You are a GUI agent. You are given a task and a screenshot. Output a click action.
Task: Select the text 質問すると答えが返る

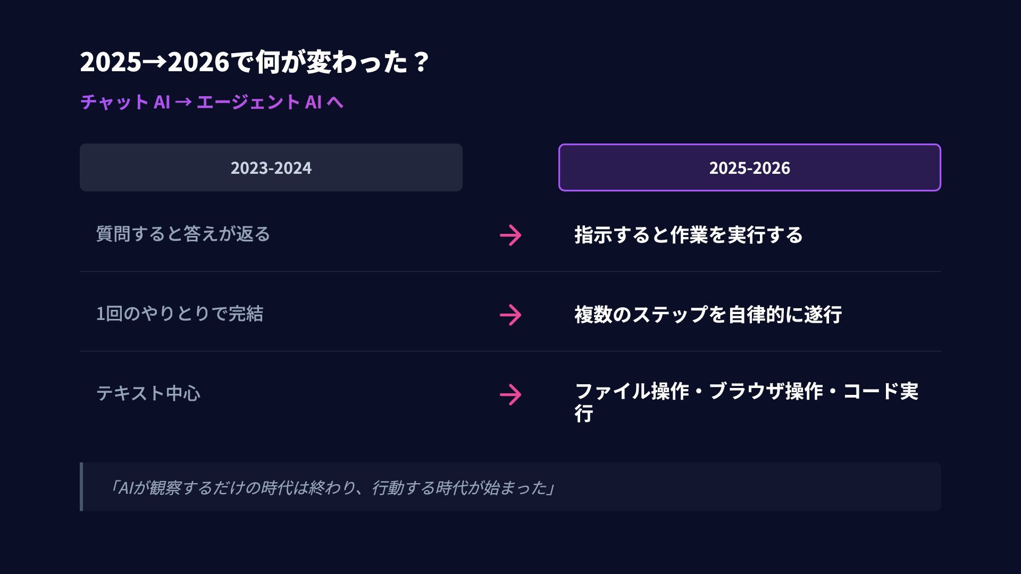pos(183,234)
